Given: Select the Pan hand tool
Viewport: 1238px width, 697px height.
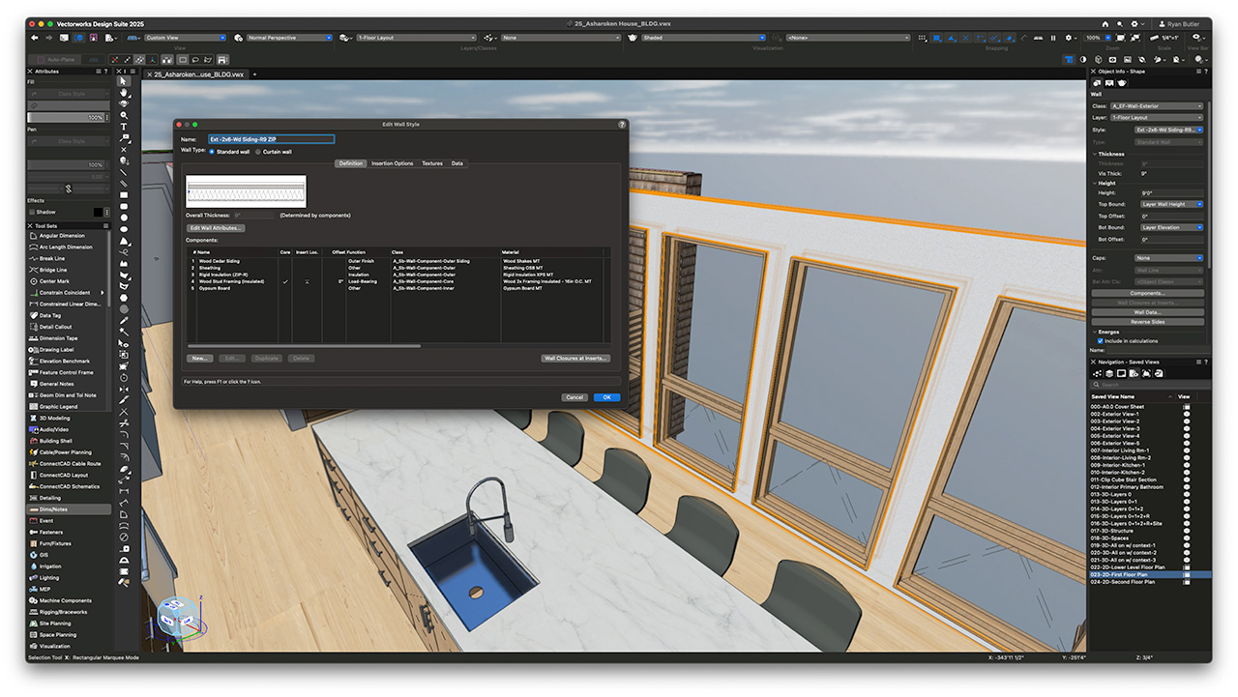Looking at the screenshot, I should pyautogui.click(x=124, y=93).
